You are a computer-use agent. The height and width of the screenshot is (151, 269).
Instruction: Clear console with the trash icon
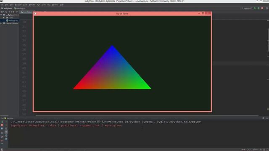click(x=6, y=139)
